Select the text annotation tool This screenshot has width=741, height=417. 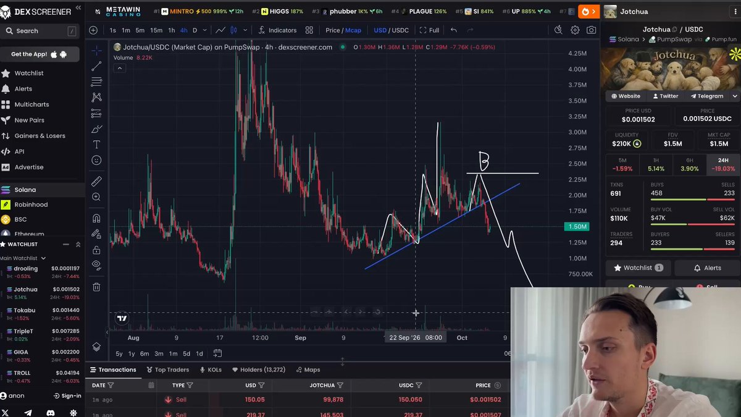tap(96, 145)
